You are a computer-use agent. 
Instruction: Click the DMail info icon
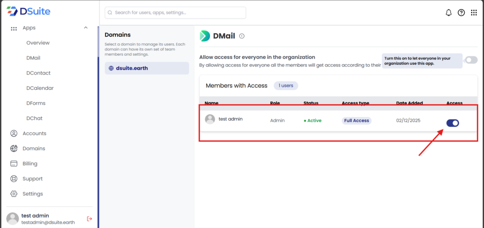point(242,36)
